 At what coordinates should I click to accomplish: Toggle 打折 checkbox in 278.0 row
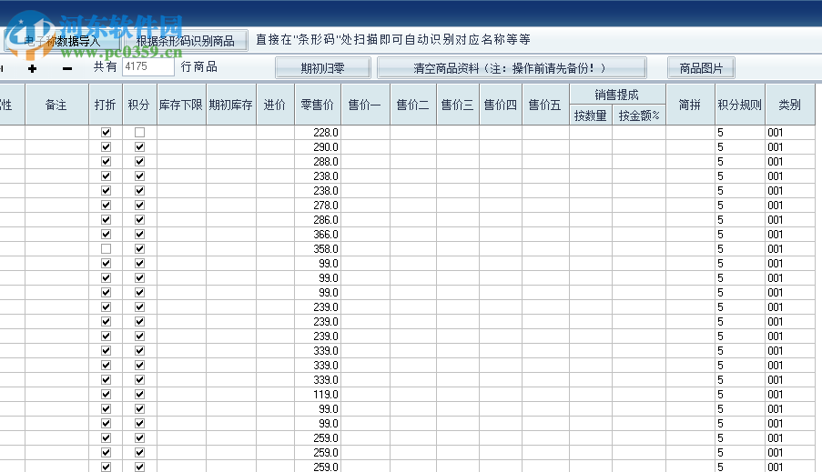[106, 205]
